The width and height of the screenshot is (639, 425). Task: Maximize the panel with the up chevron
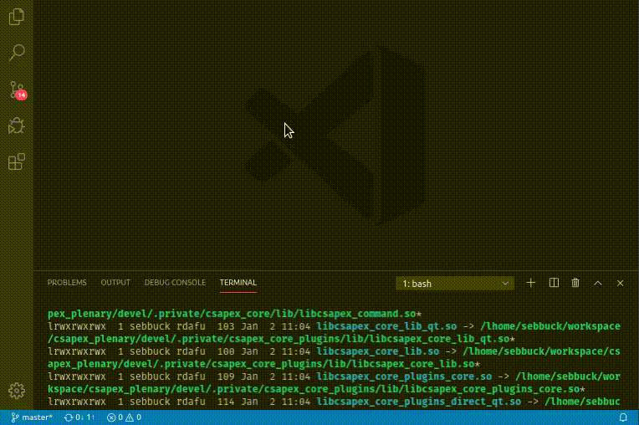pyautogui.click(x=598, y=283)
